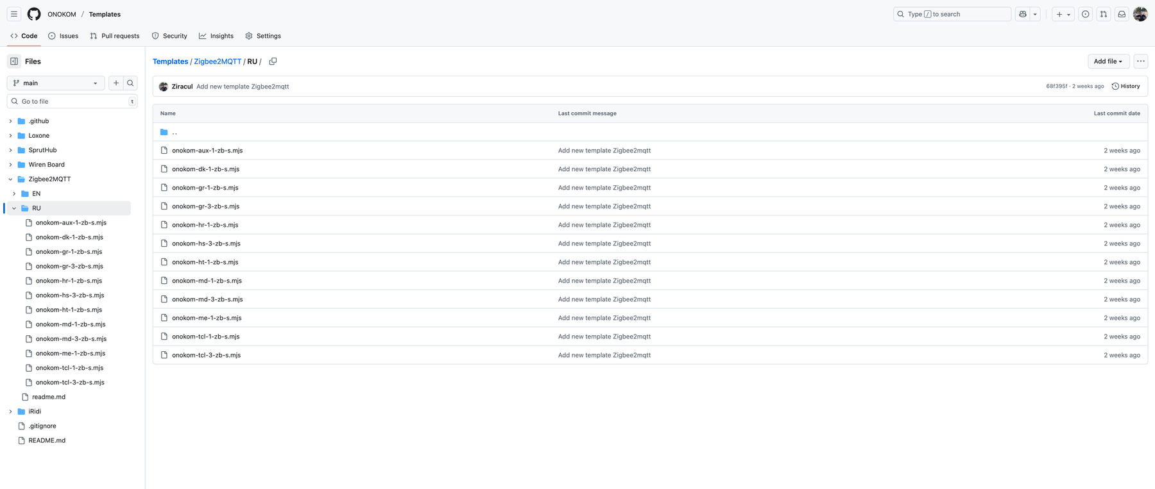Switch to the Issues tab
The image size is (1155, 489).
[63, 36]
